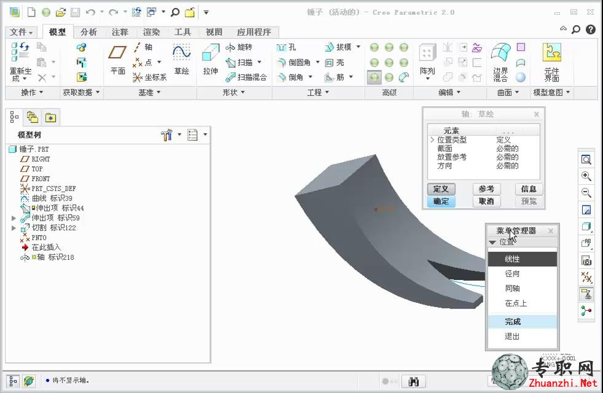Collapse the 位置 menu section
Image resolution: width=603 pixels, height=393 pixels.
pos(492,243)
